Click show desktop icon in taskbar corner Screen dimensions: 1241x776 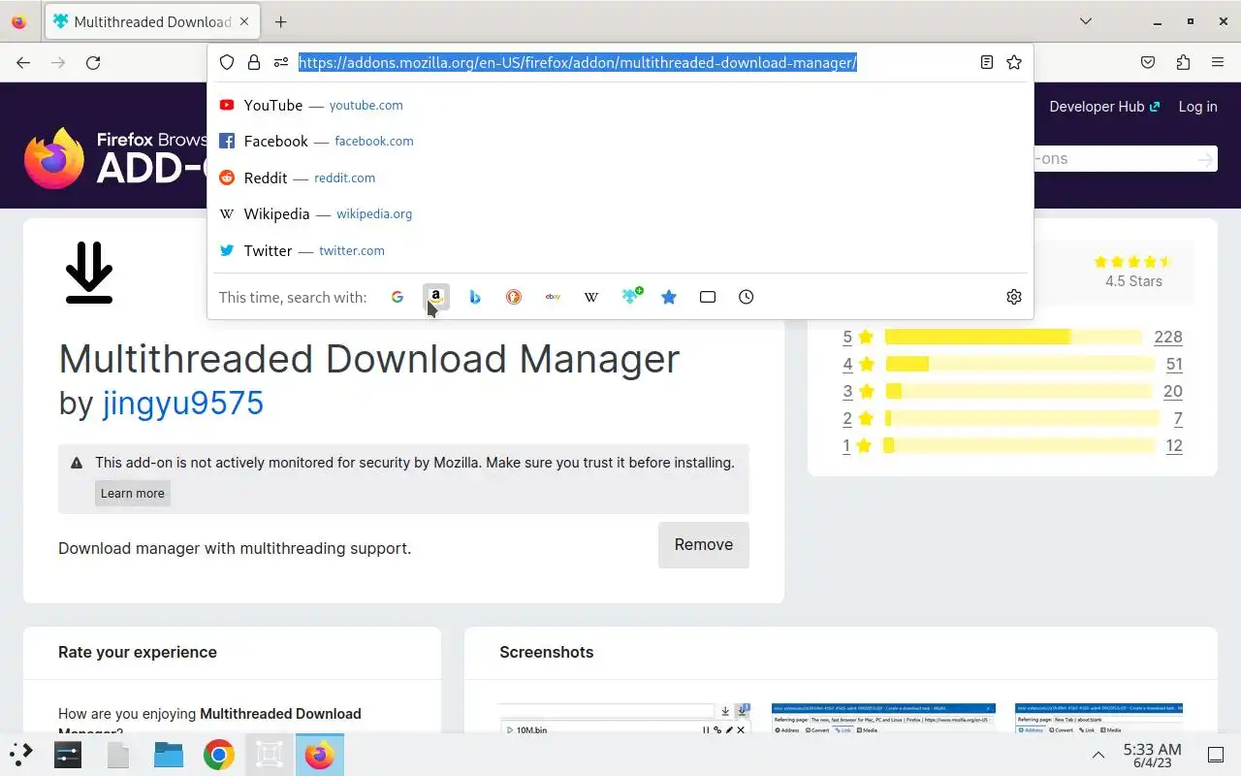pyautogui.click(x=1216, y=755)
